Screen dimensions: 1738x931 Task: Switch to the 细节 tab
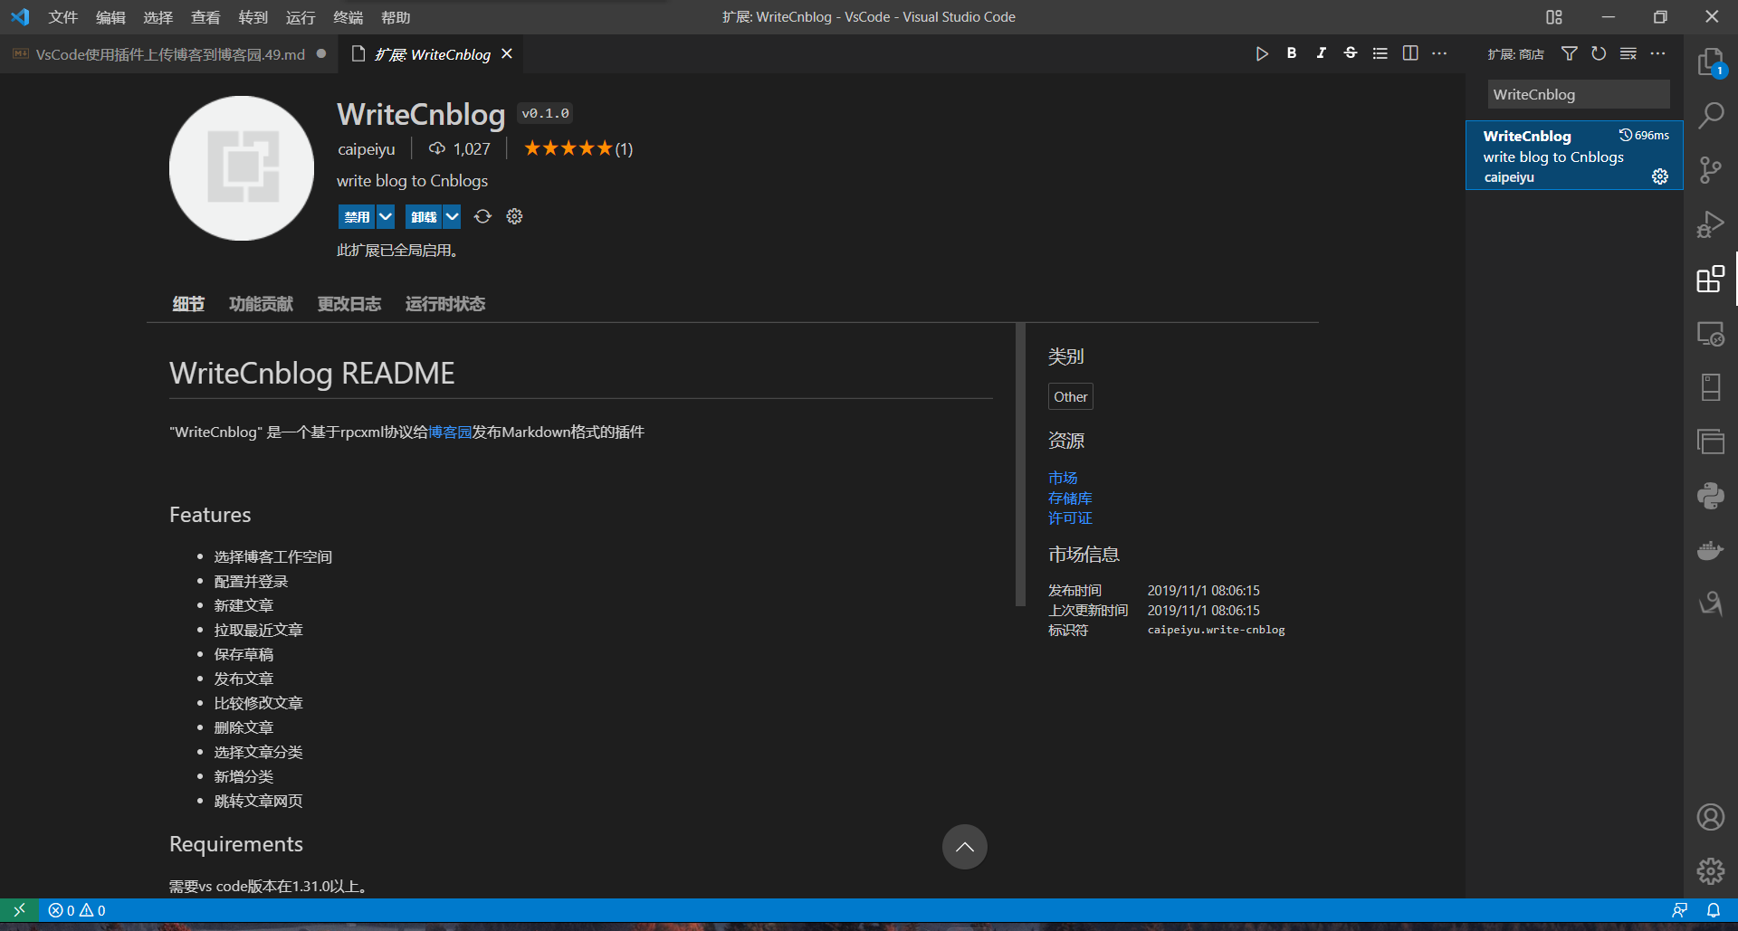click(188, 304)
